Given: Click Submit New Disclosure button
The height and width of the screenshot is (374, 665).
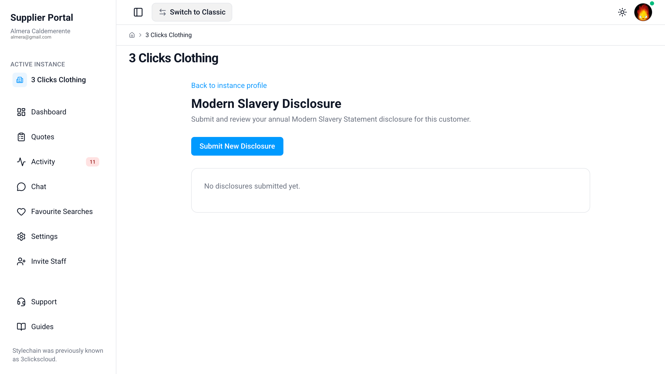Looking at the screenshot, I should (237, 146).
